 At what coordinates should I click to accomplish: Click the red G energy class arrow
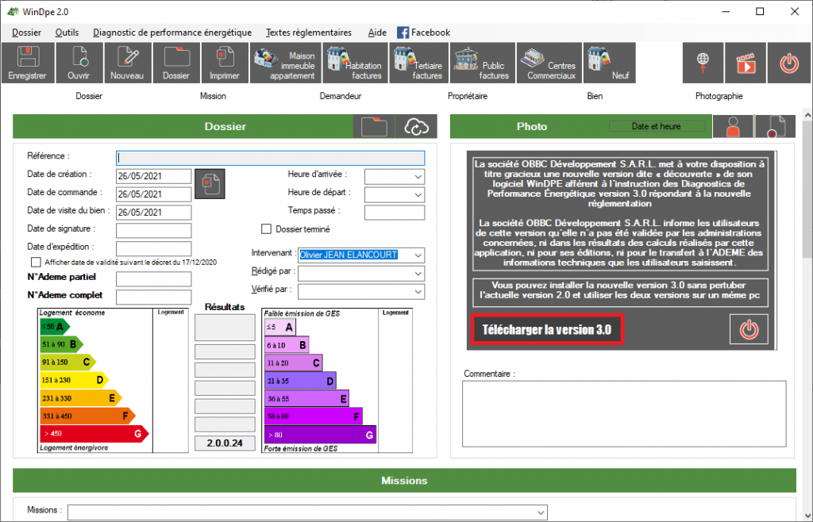[x=94, y=433]
